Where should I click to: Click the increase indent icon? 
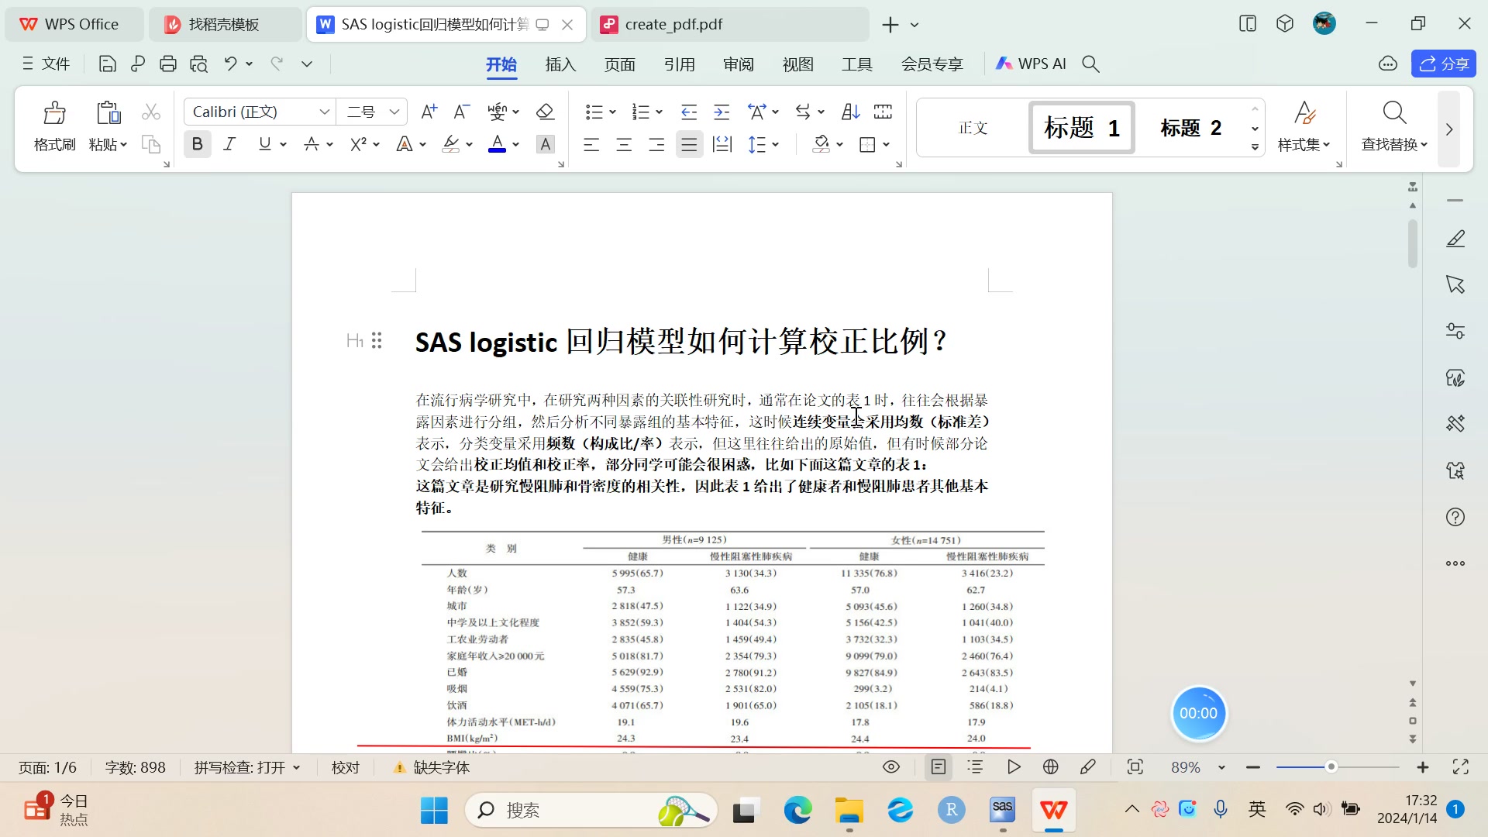pos(721,112)
